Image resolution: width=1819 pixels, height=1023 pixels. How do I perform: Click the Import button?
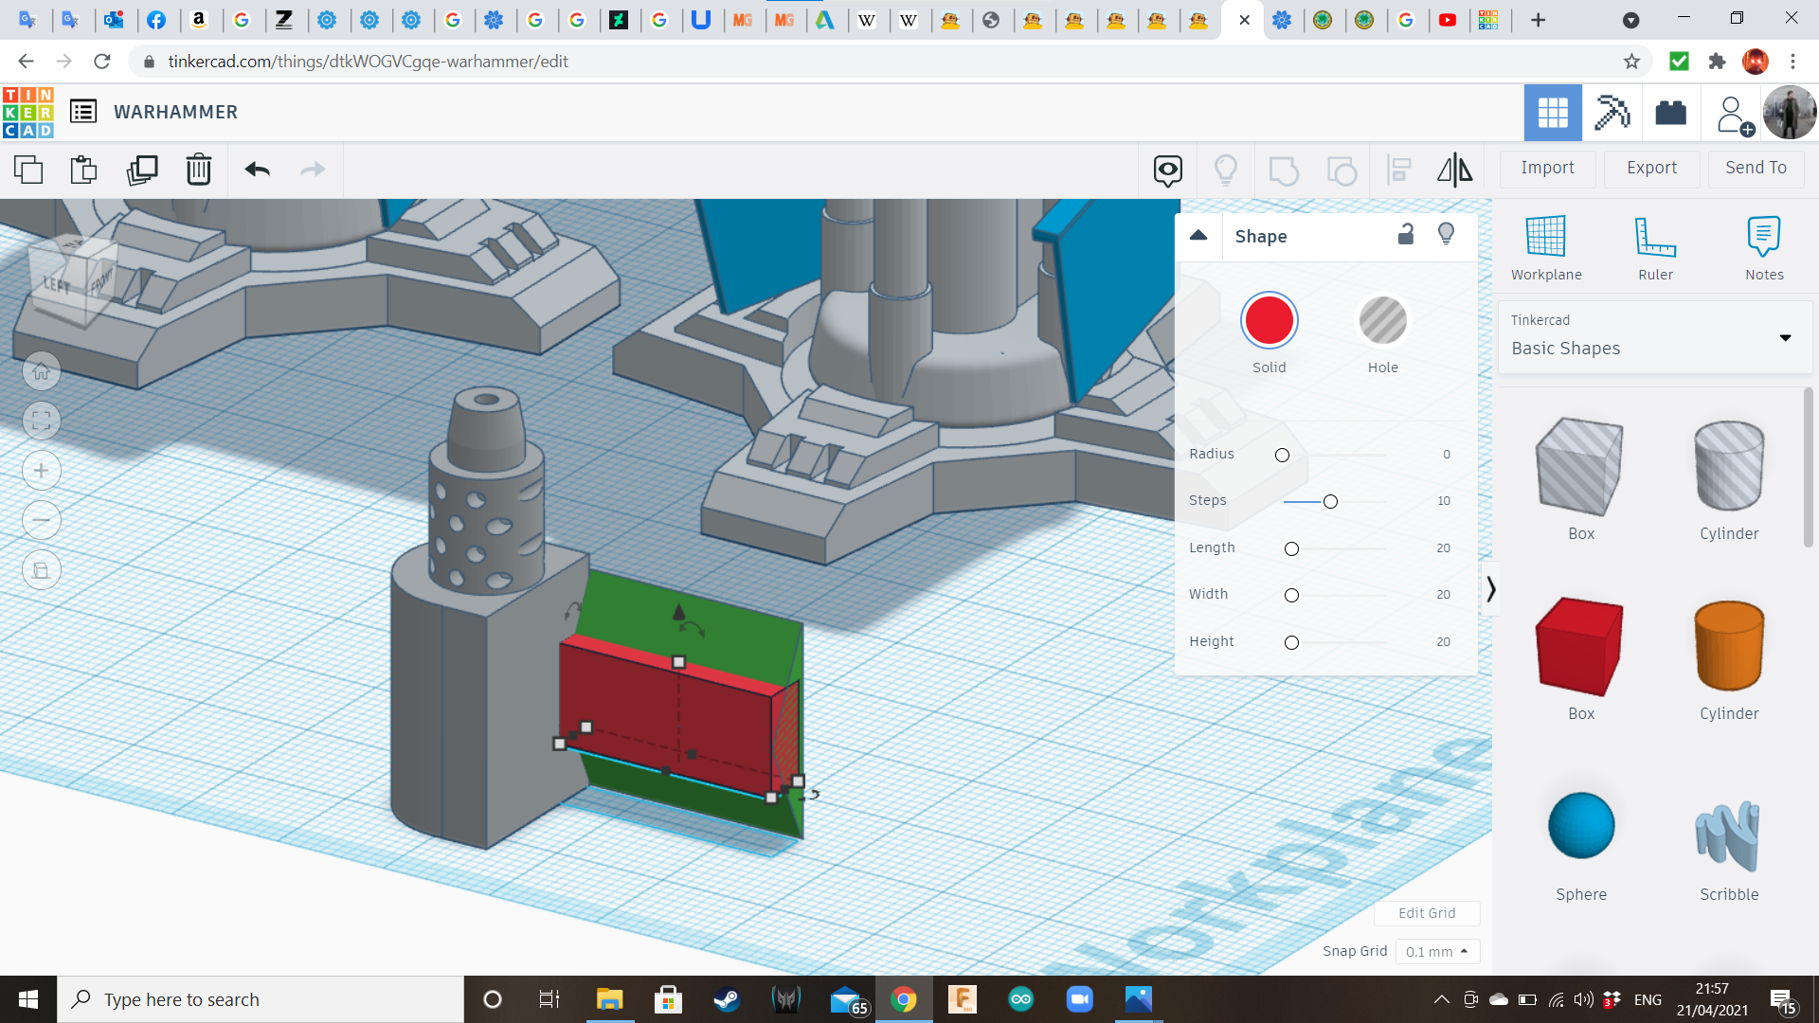[1547, 168]
